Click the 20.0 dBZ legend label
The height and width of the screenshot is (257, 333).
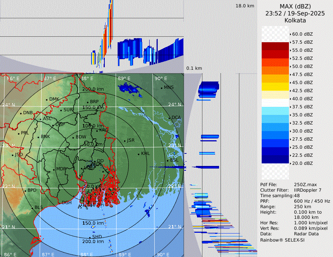[x=302, y=163]
